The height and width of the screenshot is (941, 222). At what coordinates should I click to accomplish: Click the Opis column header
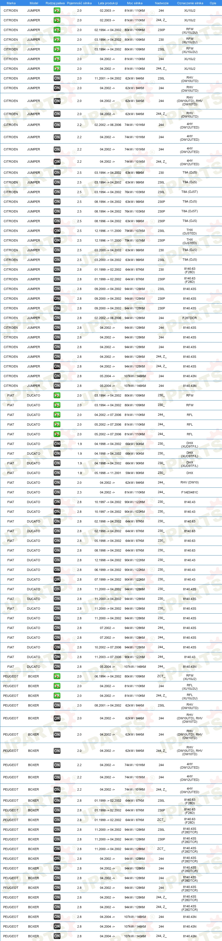(x=213, y=3)
